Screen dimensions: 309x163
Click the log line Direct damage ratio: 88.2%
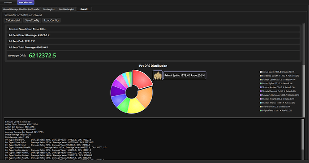click(x=18, y=135)
